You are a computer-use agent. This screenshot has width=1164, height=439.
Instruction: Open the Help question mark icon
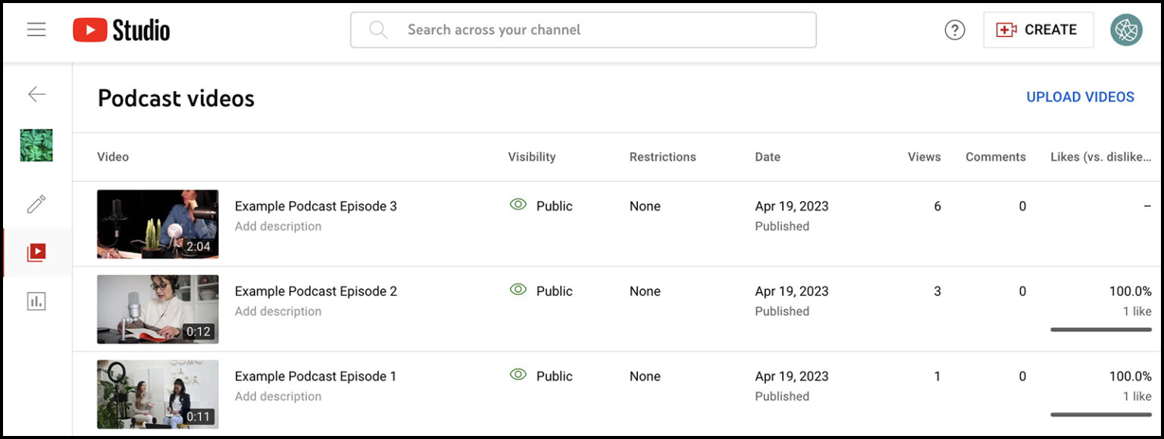point(954,30)
